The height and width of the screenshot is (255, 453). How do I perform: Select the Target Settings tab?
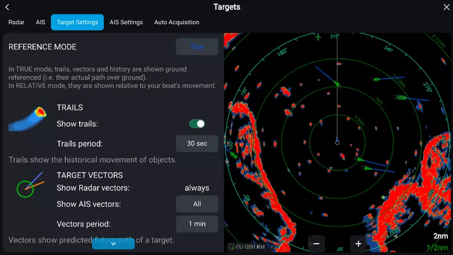pos(77,22)
